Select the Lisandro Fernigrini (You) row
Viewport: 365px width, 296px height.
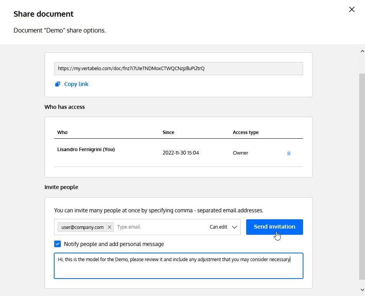pos(178,153)
